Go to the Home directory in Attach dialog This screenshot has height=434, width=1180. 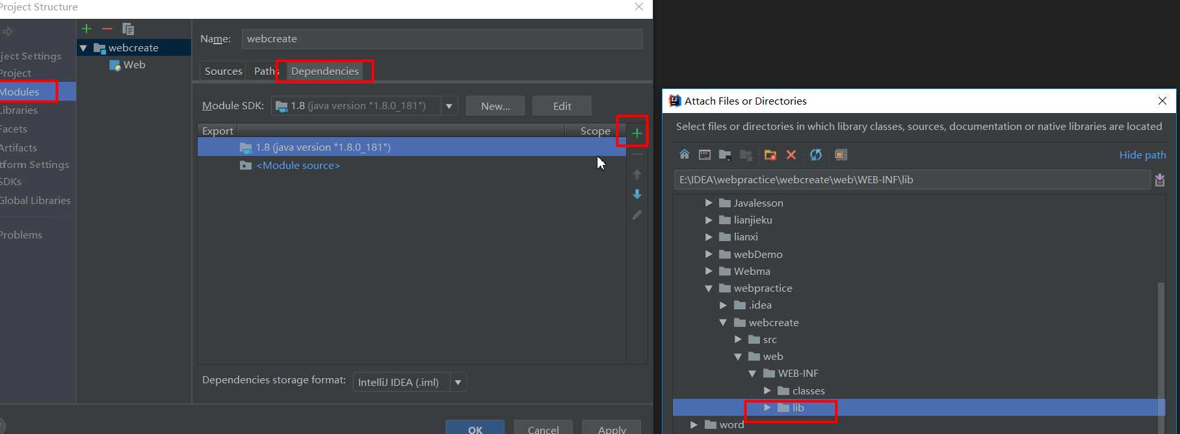685,155
